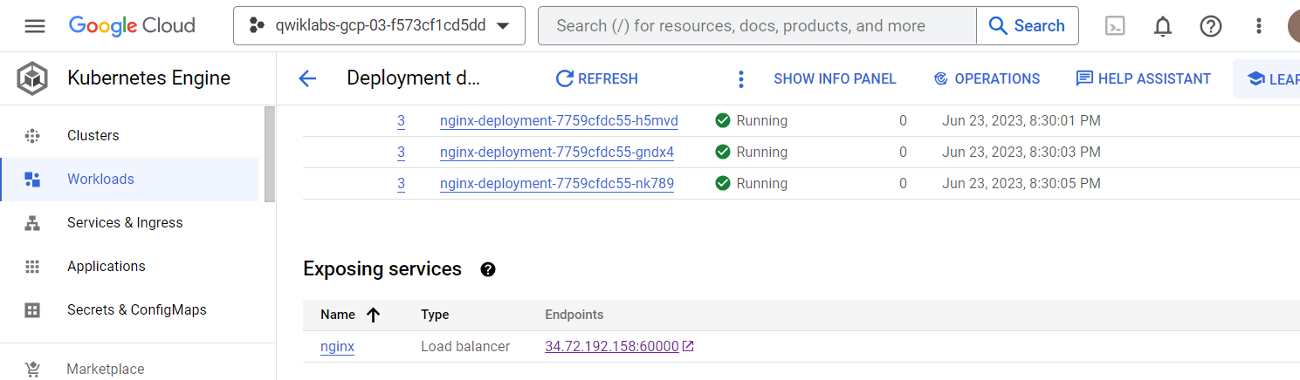1300x380 pixels.
Task: Open the user account avatar
Action: pyautogui.click(x=1293, y=26)
